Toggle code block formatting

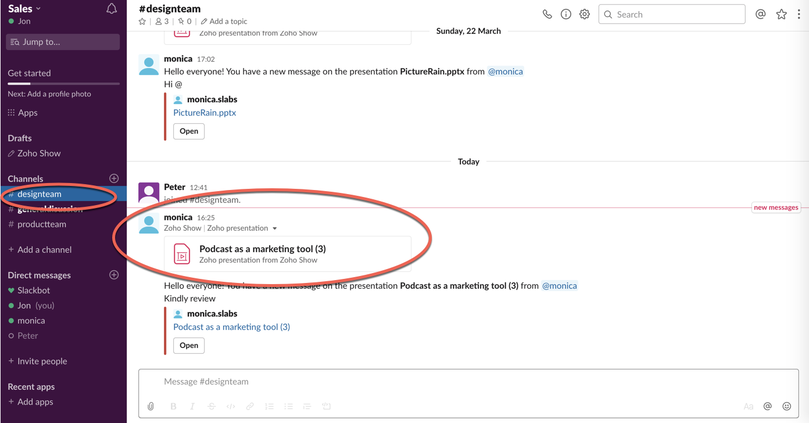pos(327,406)
